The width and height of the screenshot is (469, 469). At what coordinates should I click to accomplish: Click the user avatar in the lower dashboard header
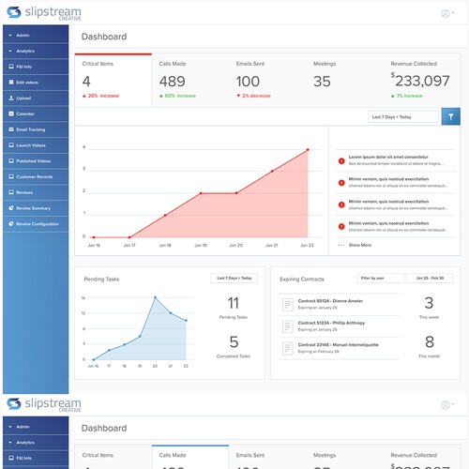coord(446,405)
